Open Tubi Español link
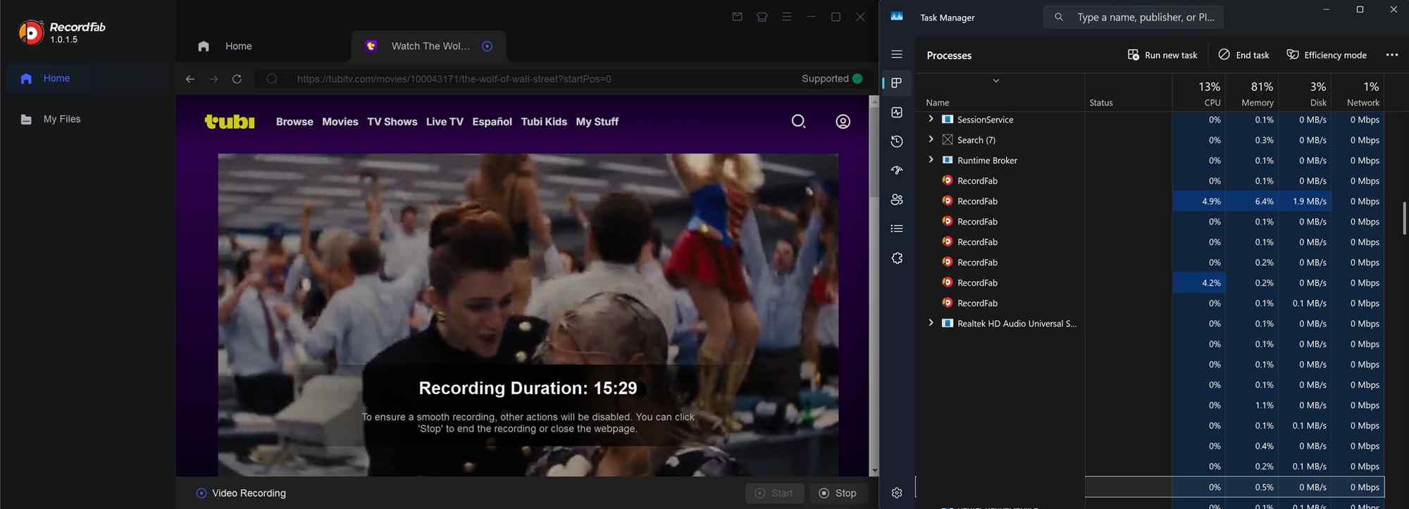 pyautogui.click(x=492, y=122)
